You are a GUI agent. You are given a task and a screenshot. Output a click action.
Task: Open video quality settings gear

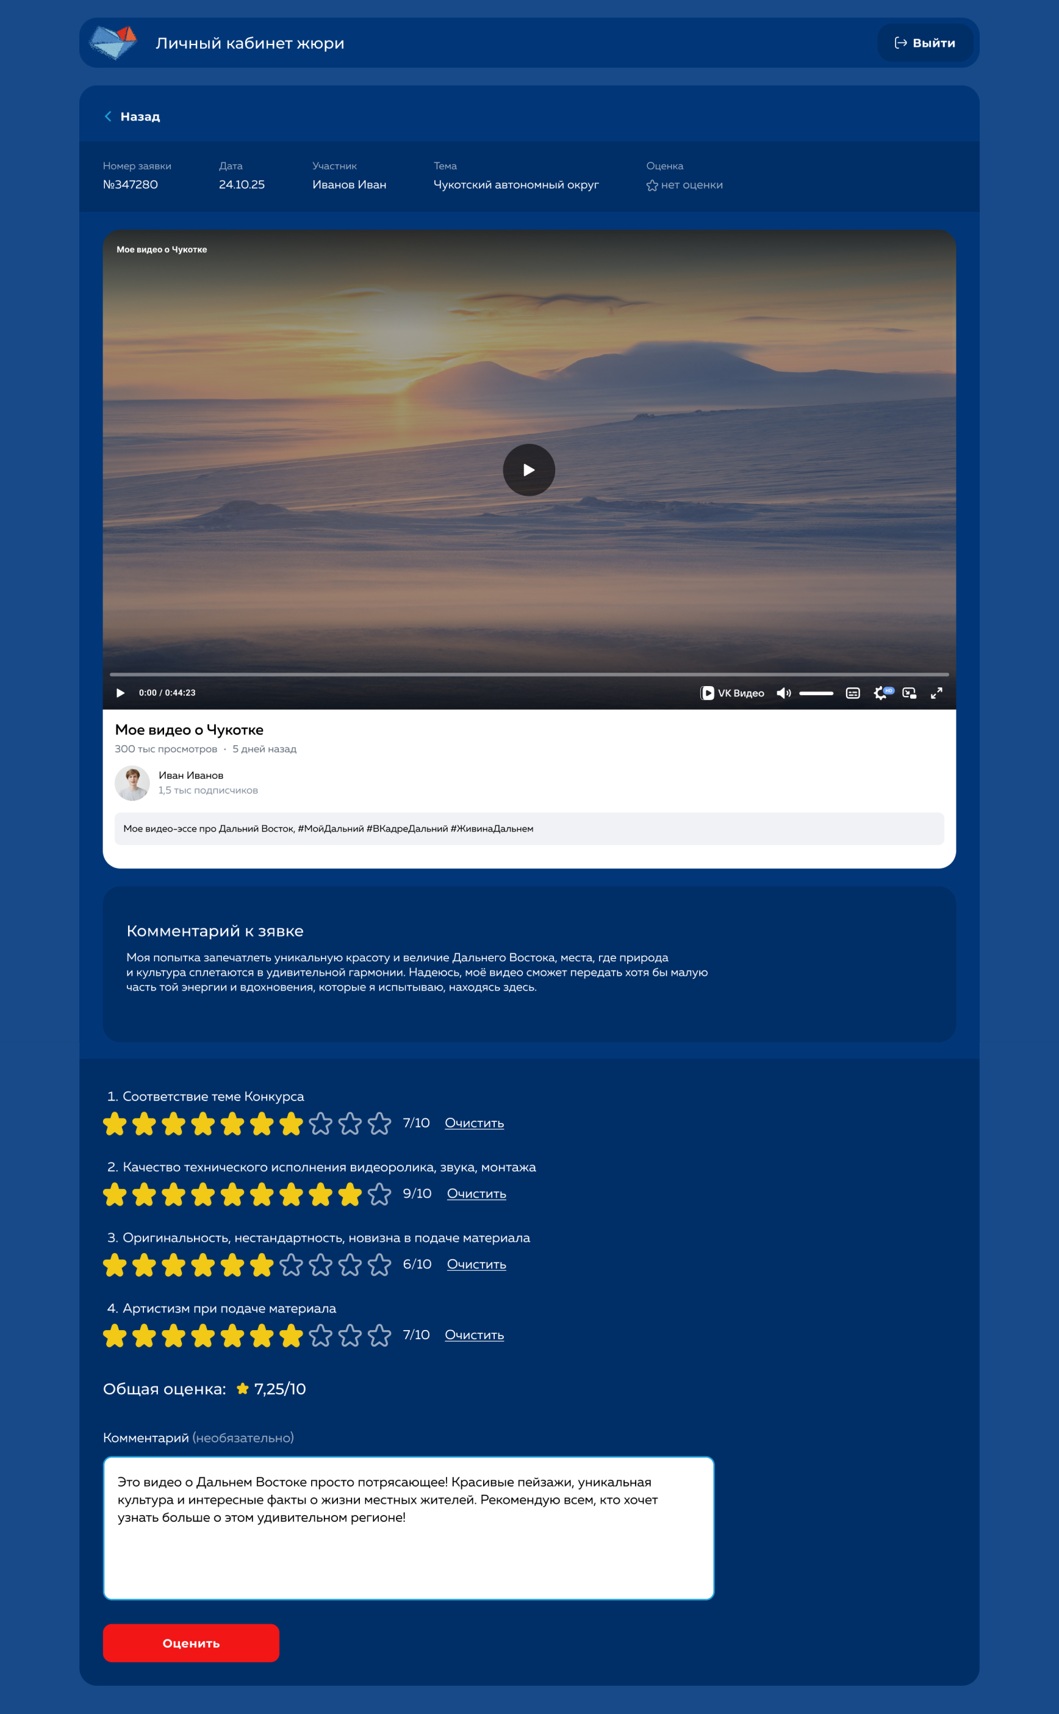coord(880,693)
